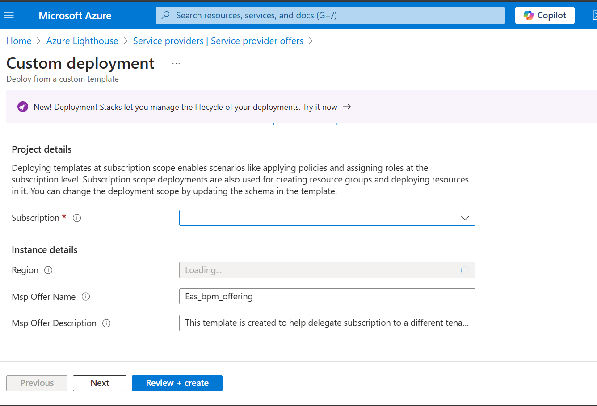This screenshot has height=406, width=597.
Task: Click the Project details heading
Action: 42,149
